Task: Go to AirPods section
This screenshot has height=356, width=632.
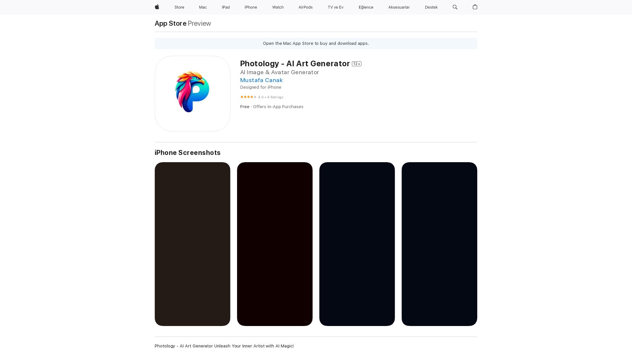Action: [305, 7]
